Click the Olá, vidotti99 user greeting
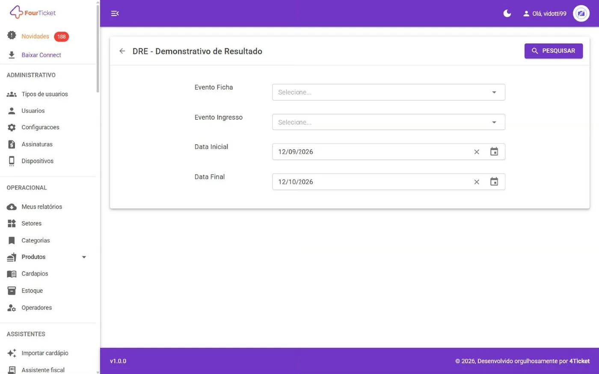 tap(545, 14)
